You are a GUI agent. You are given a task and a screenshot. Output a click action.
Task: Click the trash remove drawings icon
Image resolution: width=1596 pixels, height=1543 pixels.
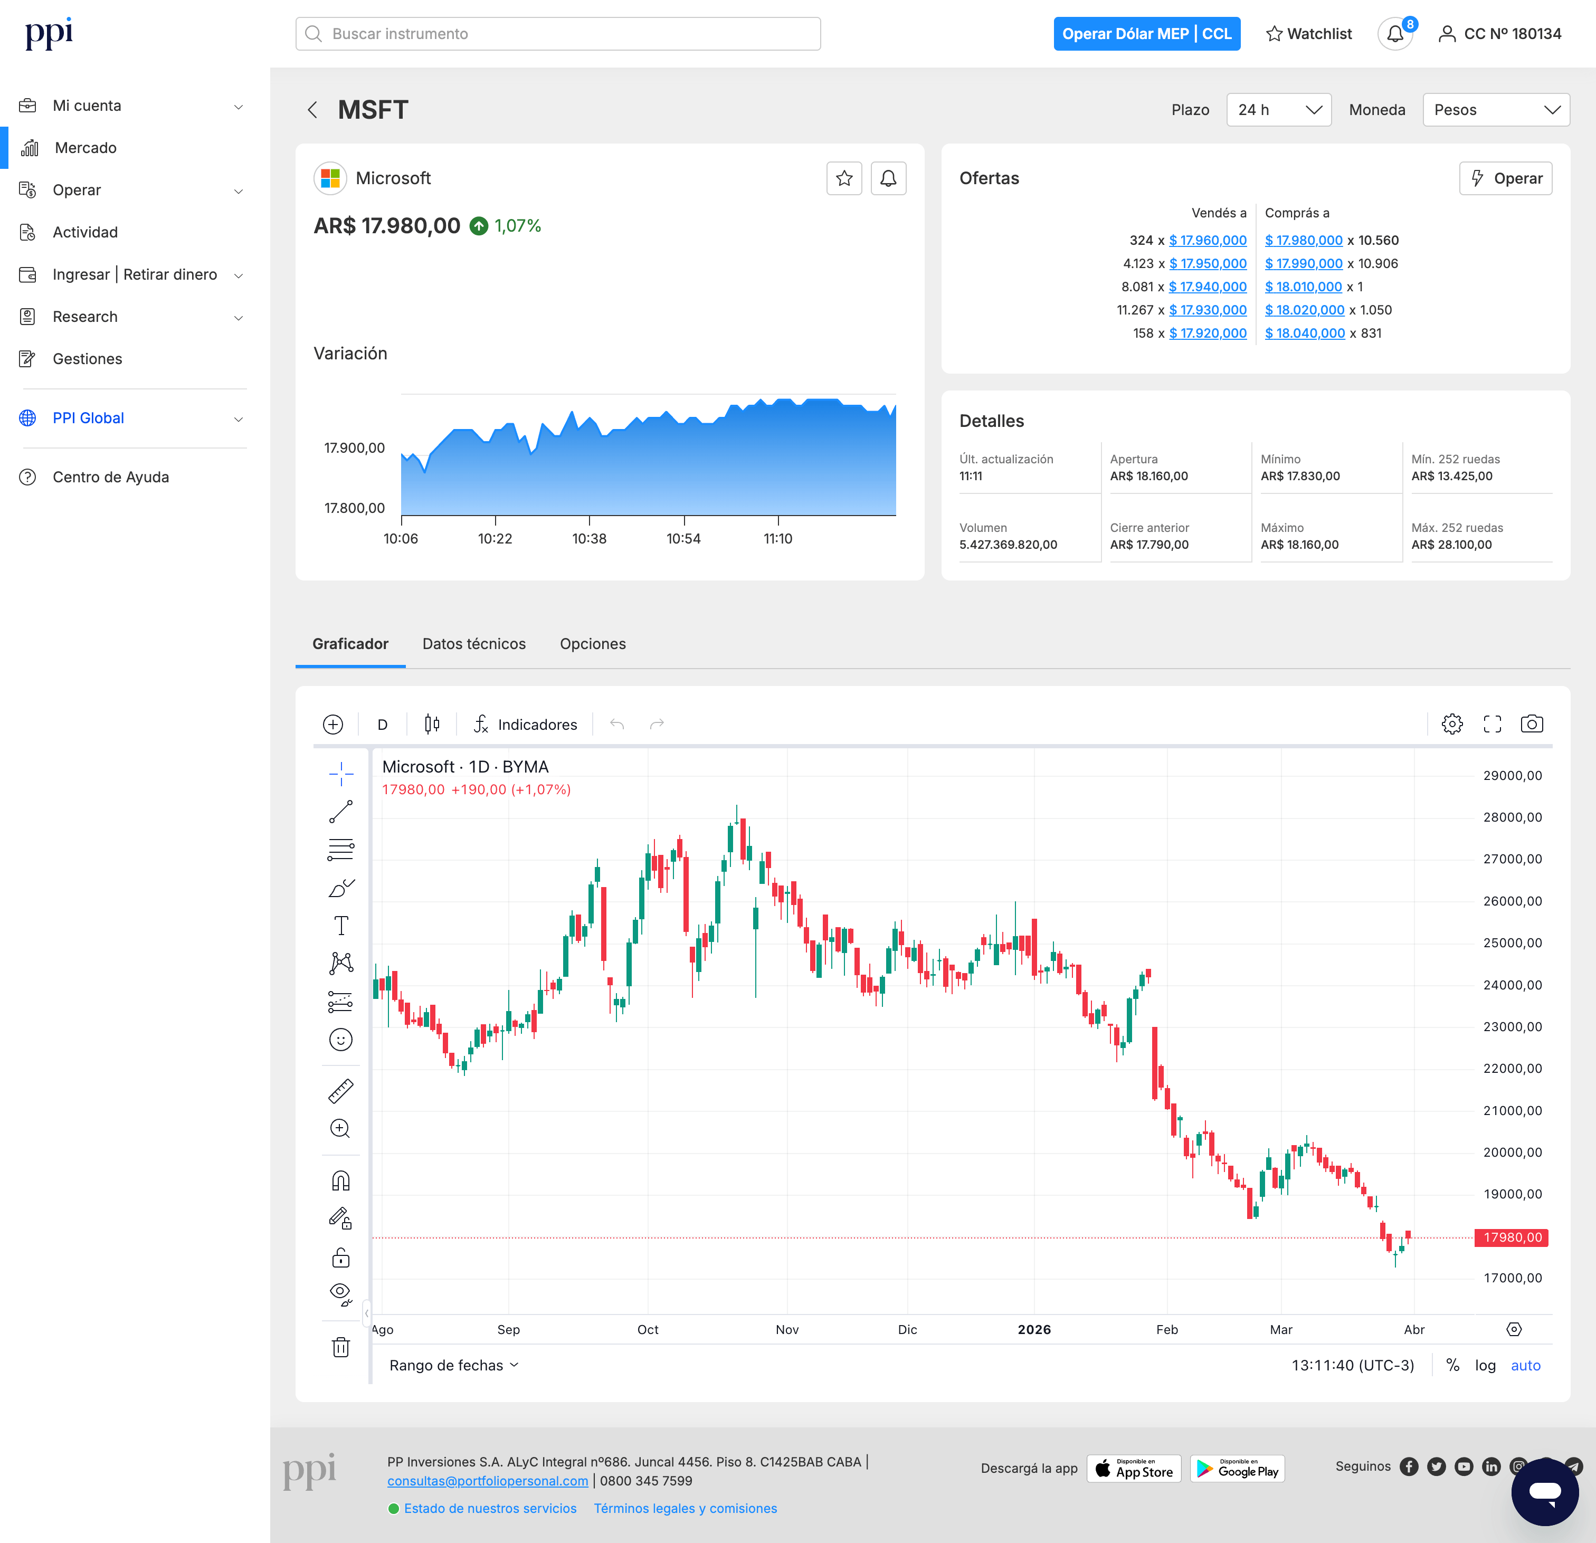[340, 1347]
